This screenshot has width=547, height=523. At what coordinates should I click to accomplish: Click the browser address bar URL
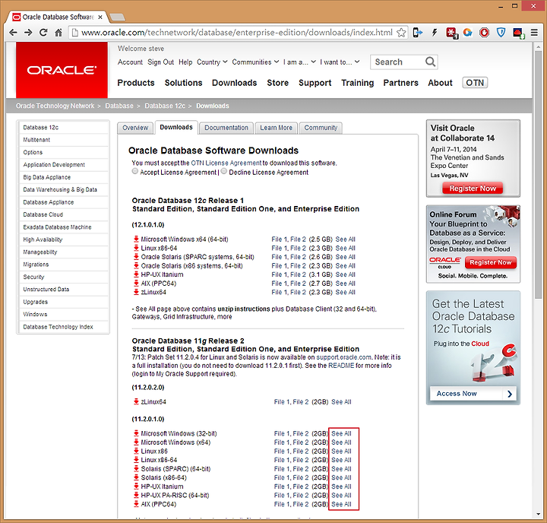click(x=236, y=33)
